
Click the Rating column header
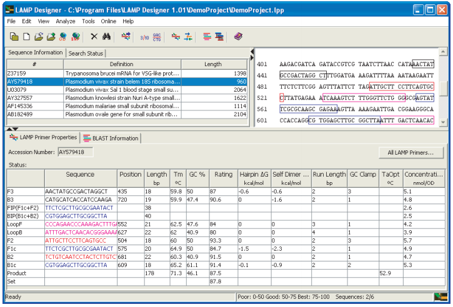224,178
